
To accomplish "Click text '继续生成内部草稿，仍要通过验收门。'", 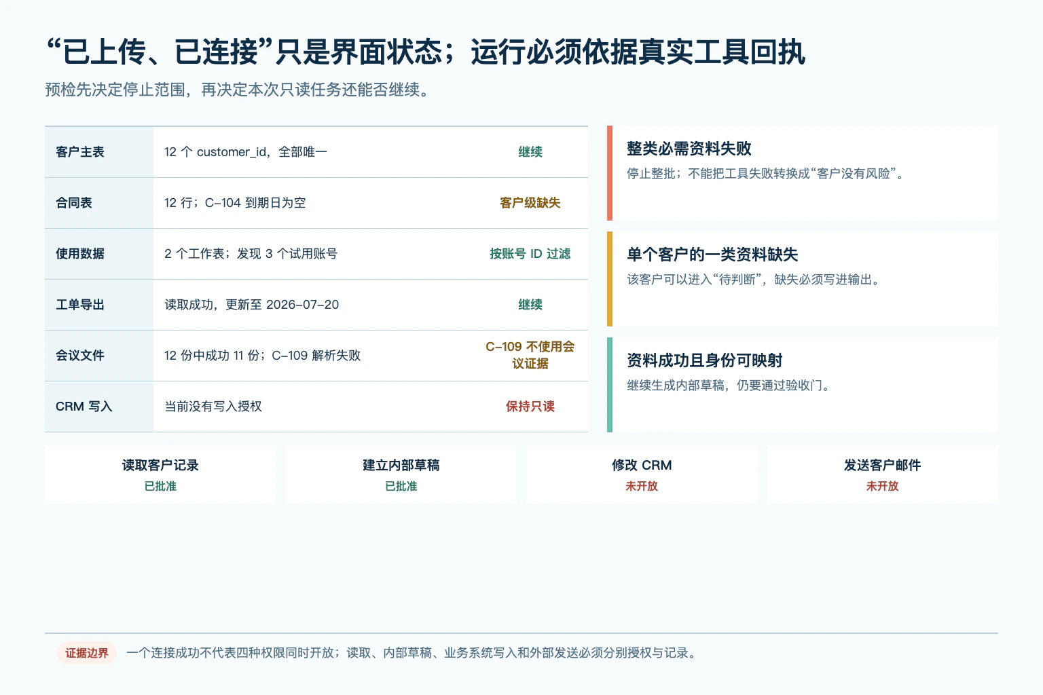I will click(x=729, y=386).
